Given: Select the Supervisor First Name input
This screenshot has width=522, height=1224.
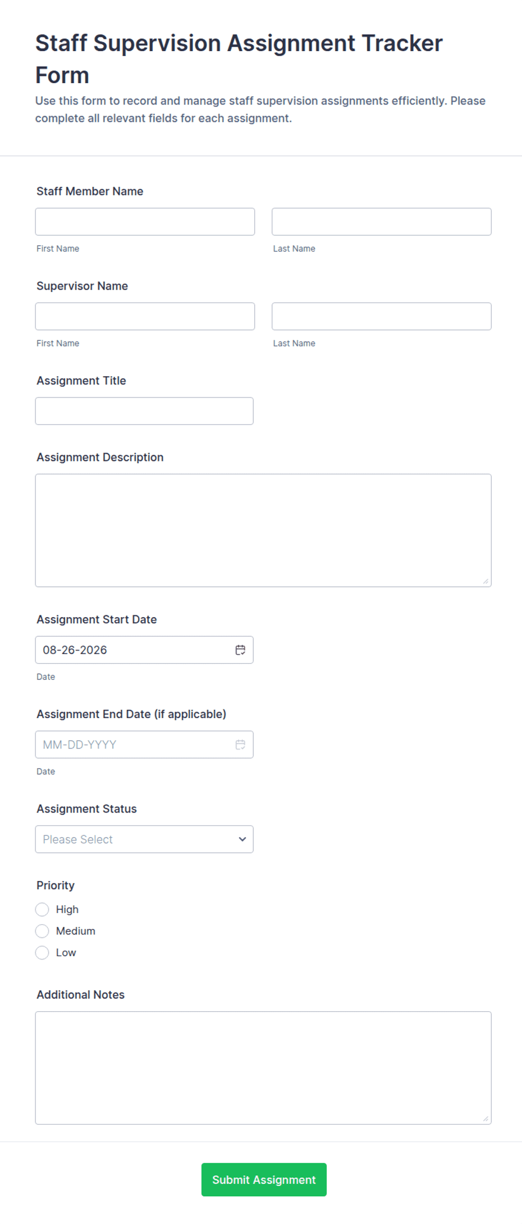Looking at the screenshot, I should pos(145,317).
